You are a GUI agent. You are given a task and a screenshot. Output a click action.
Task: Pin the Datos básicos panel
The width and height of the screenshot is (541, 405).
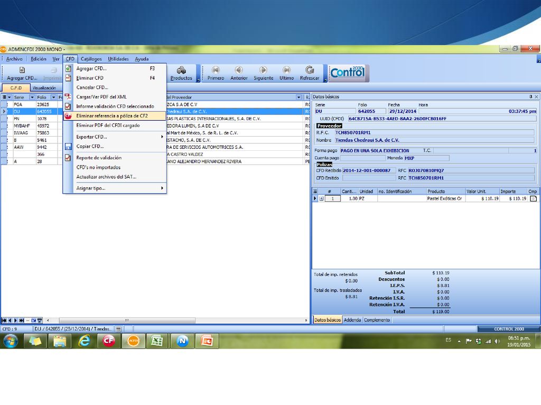pyautogui.click(x=530, y=97)
